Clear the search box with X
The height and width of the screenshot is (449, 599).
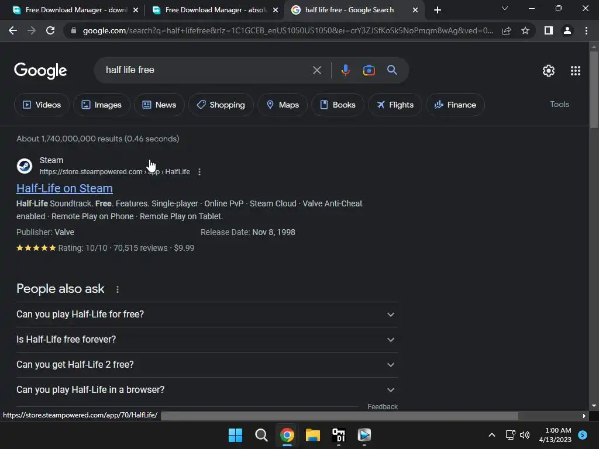(316, 70)
